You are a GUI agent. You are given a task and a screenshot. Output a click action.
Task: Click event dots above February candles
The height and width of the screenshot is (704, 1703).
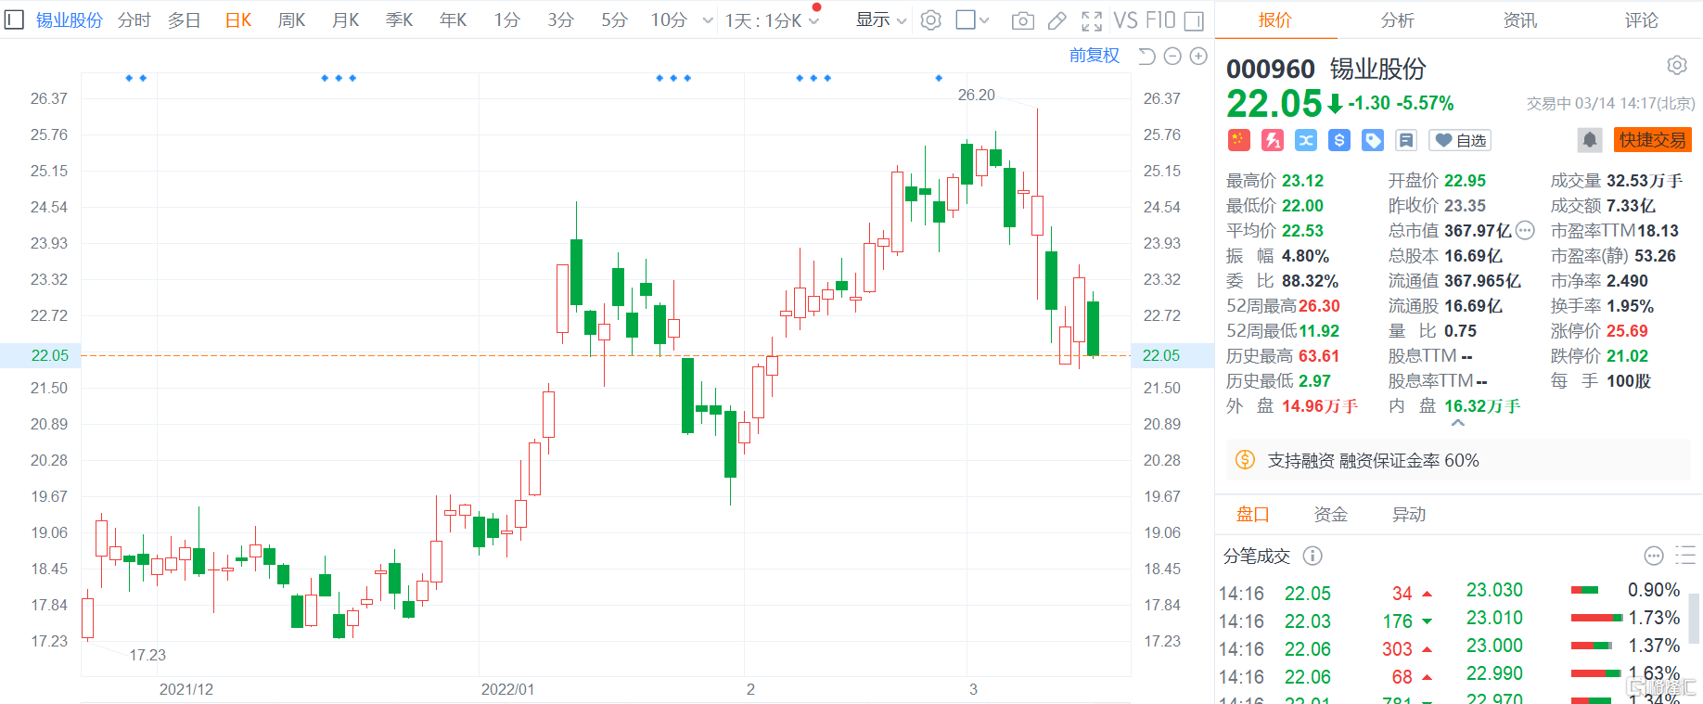tap(813, 78)
